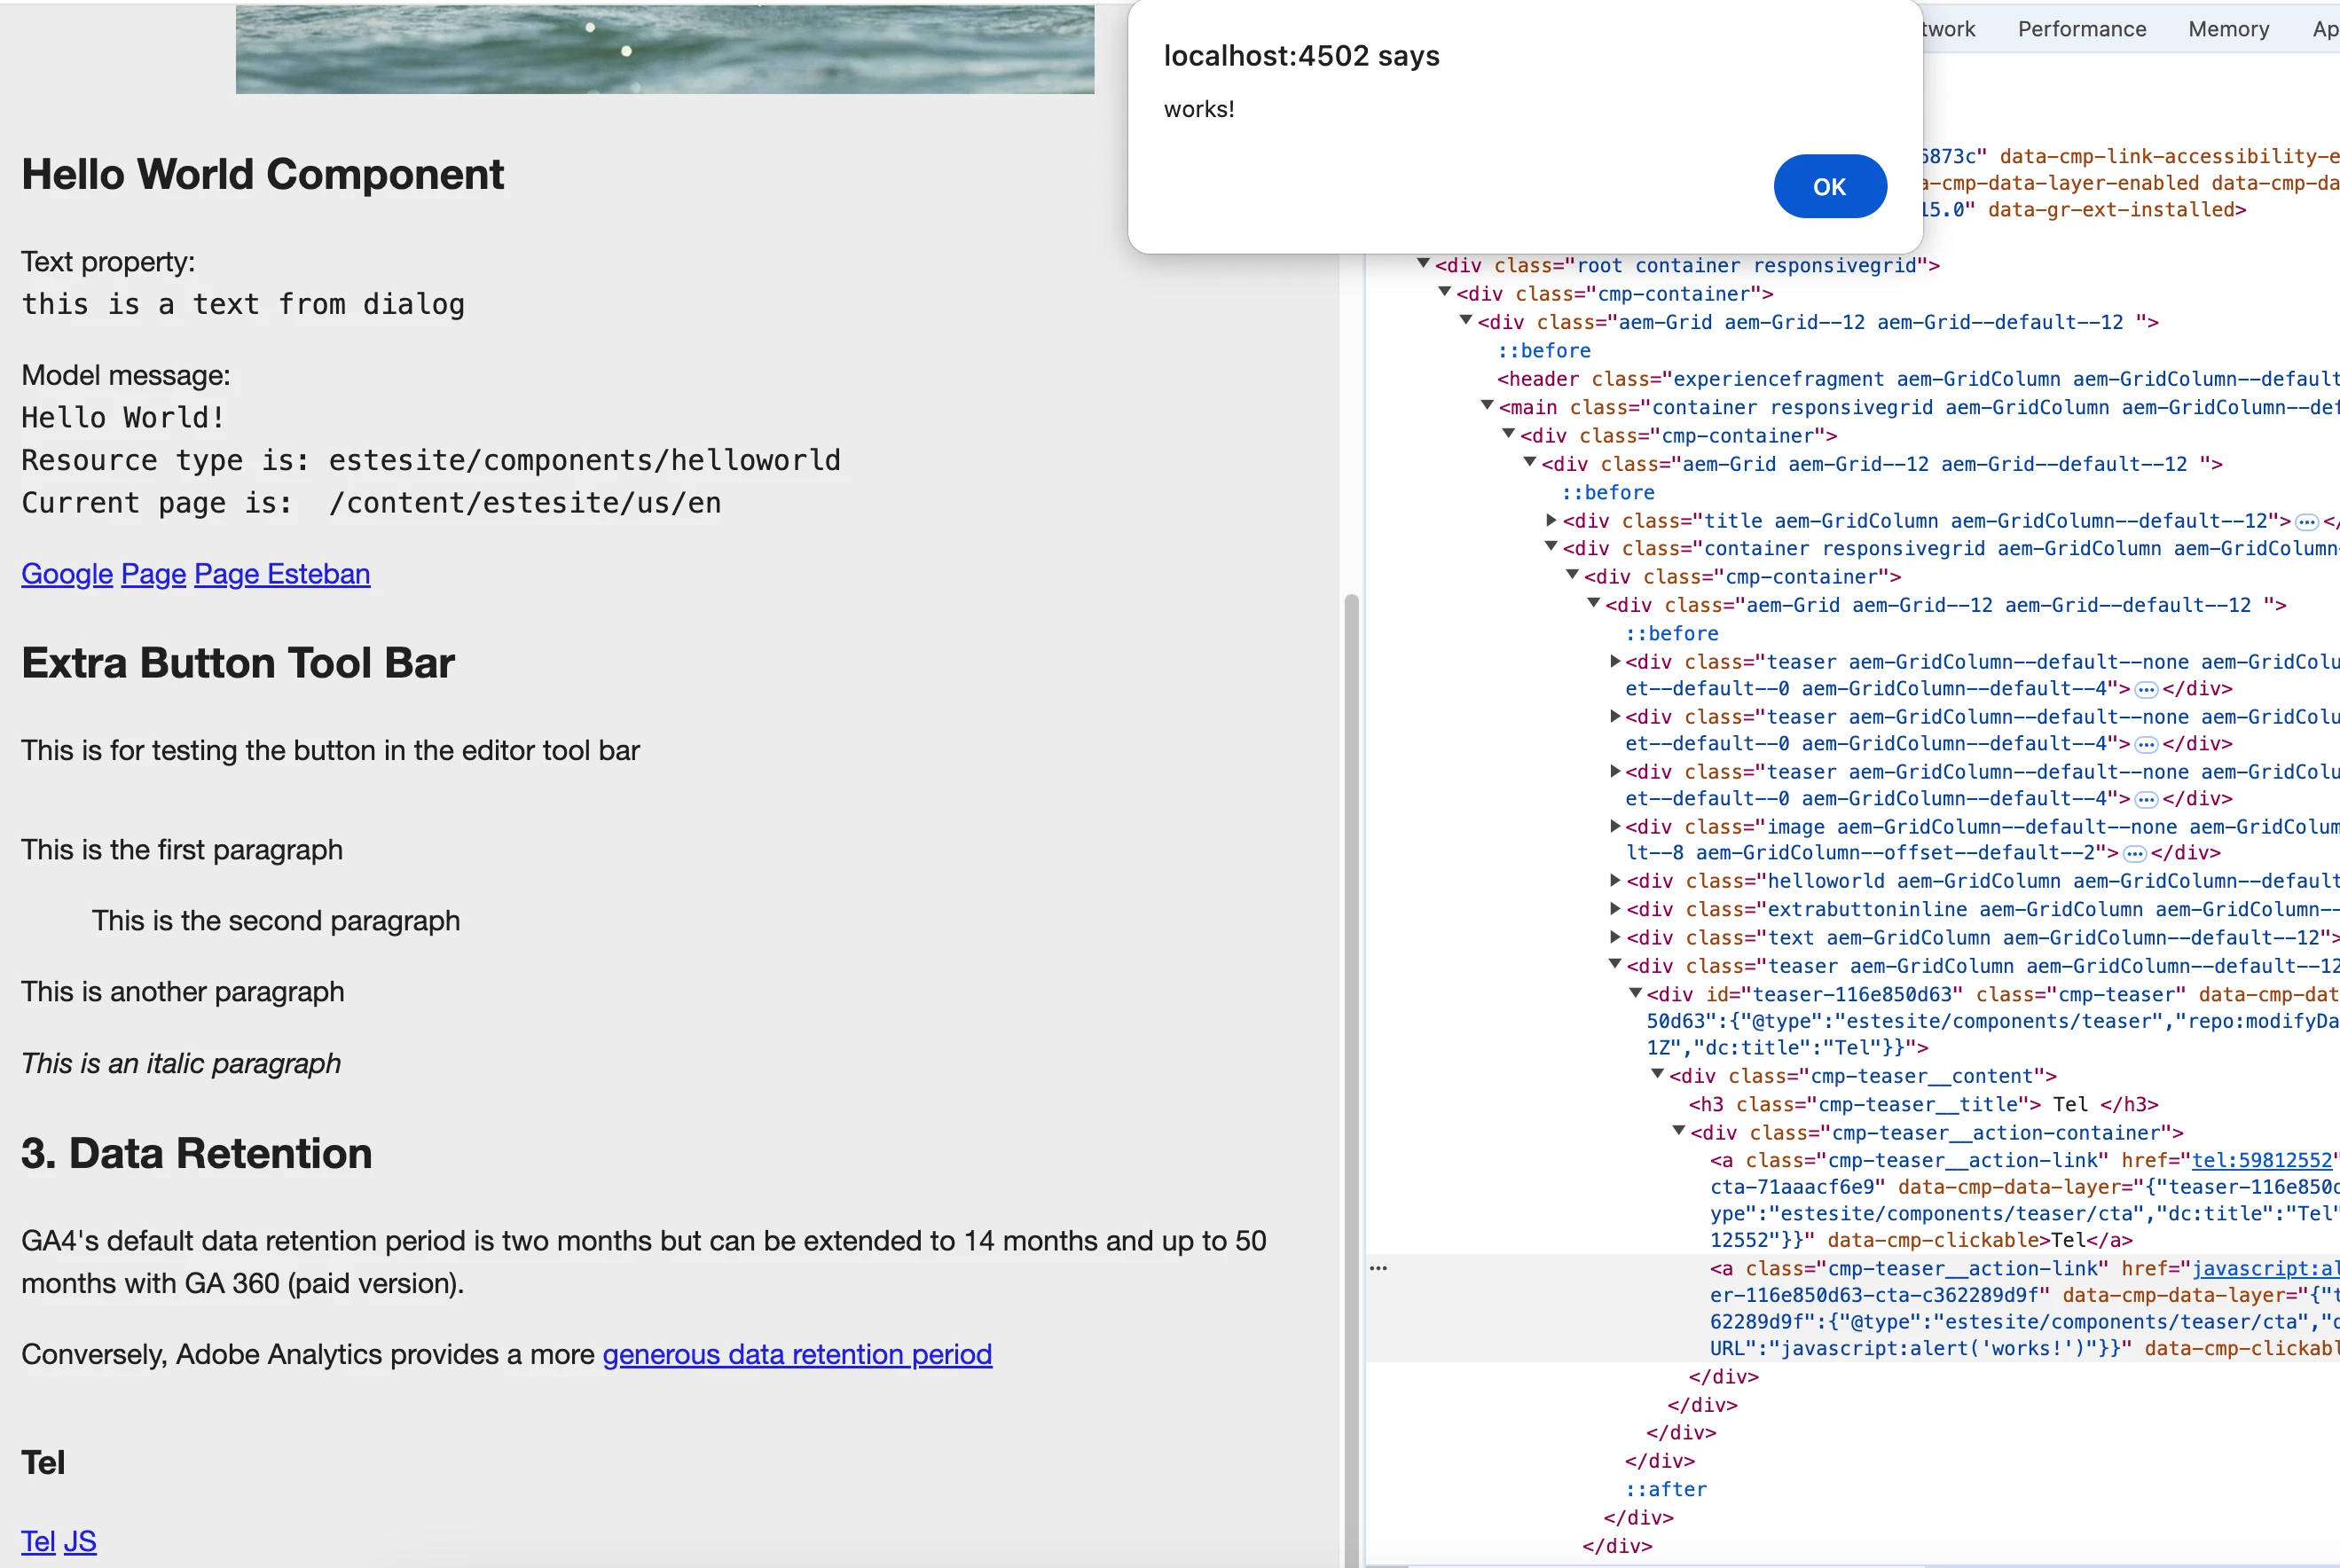Image resolution: width=2340 pixels, height=1568 pixels.
Task: Open three-dot menu beside selected anchor row
Action: pos(1378,1268)
